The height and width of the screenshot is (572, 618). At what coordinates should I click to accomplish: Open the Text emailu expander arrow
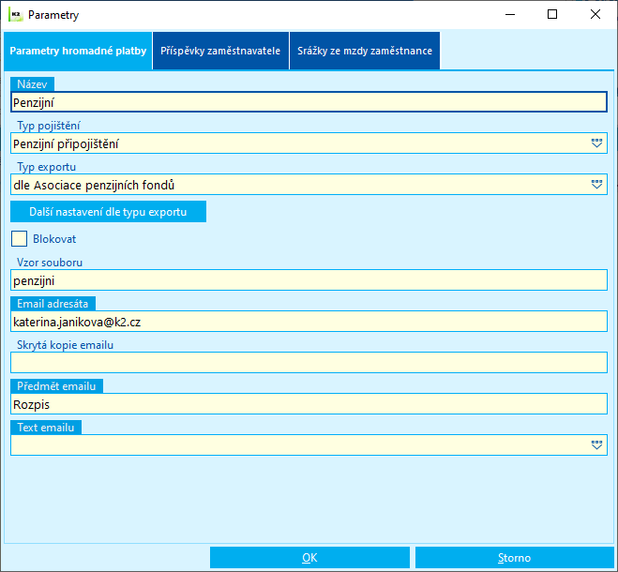coord(596,445)
